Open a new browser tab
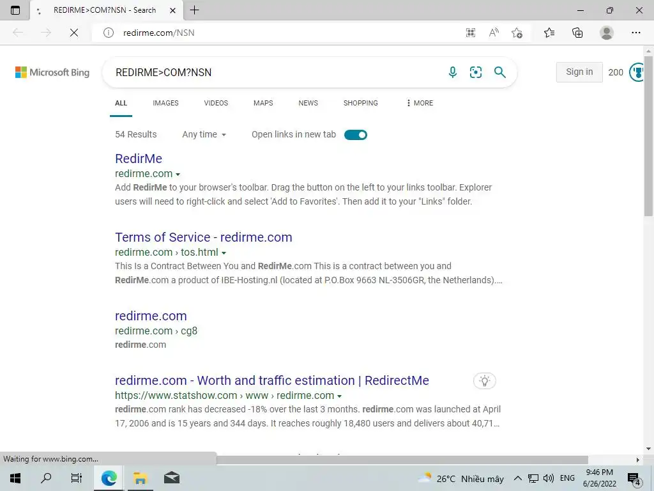Viewport: 654px width, 491px height. 194,10
